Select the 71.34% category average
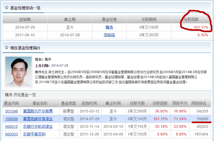 [180, 119]
